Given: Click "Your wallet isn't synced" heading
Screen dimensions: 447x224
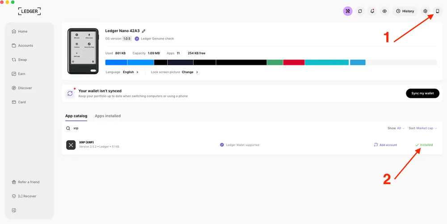Looking at the screenshot, I should tap(100, 91).
